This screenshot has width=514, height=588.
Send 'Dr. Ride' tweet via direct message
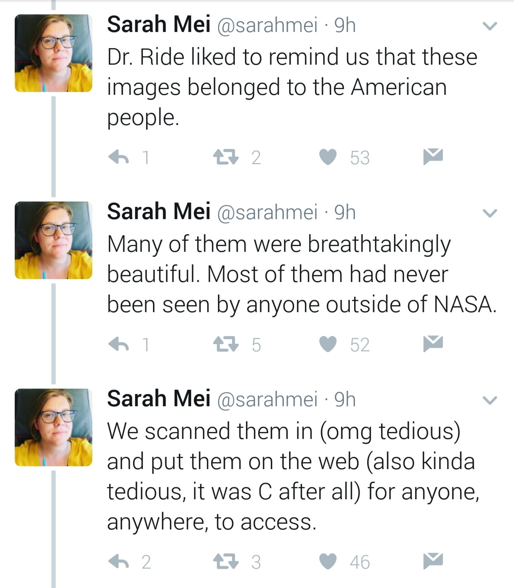(x=433, y=156)
